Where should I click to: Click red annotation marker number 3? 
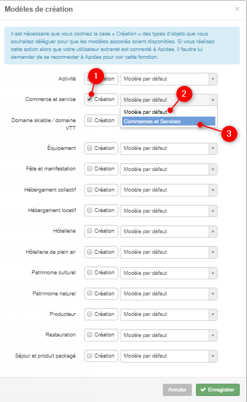(229, 134)
